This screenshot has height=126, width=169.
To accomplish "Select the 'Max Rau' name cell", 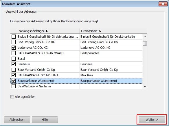I will 111,75.
